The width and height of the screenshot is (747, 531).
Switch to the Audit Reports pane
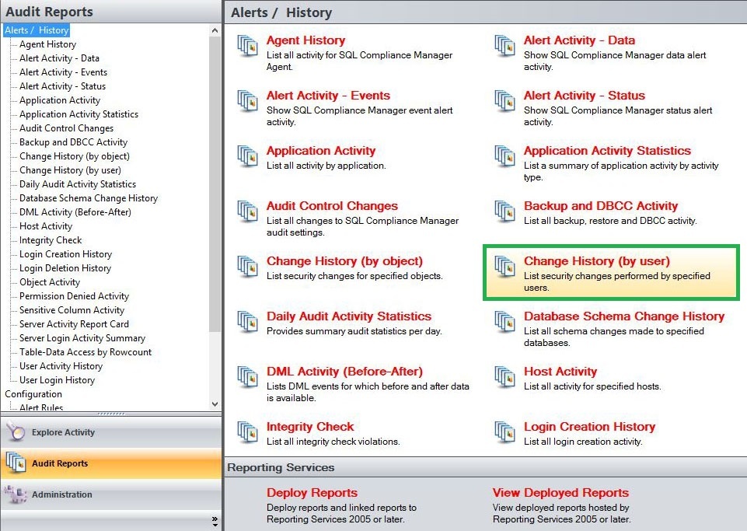(111, 463)
